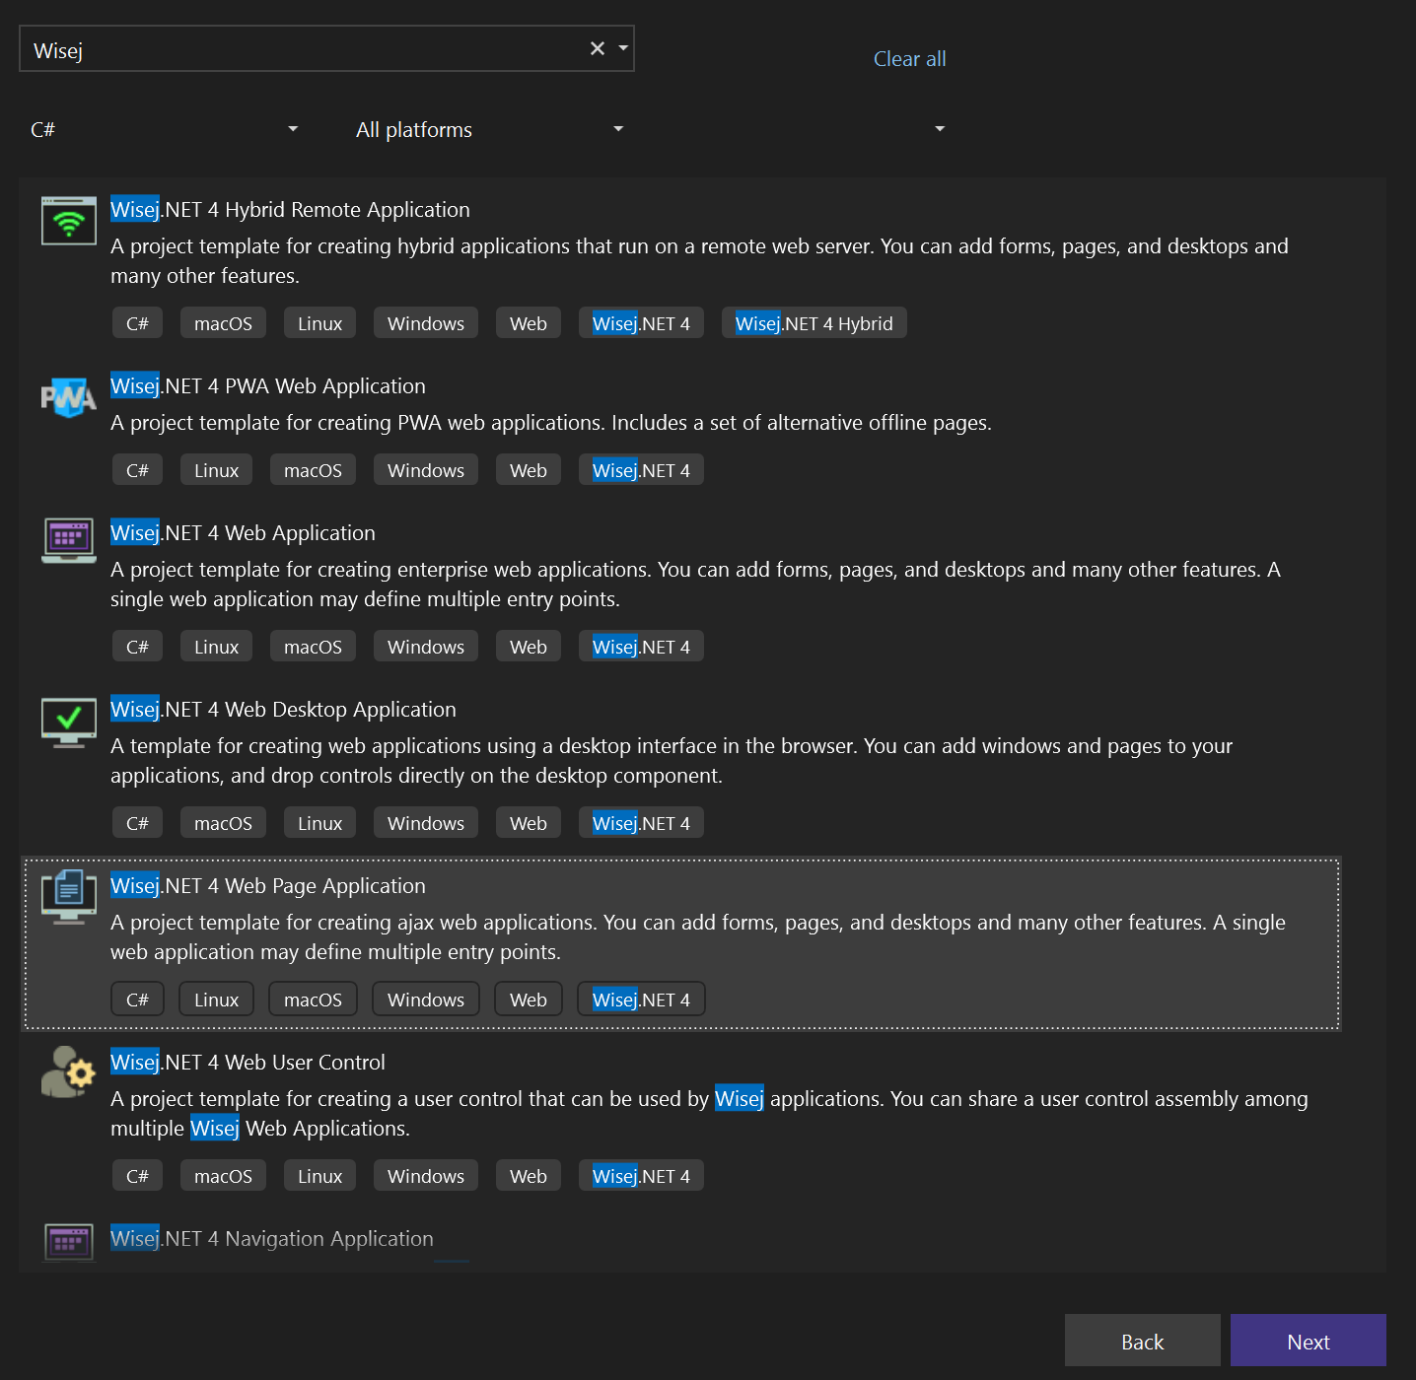Open the All platforms filter dropdown

(x=490, y=129)
